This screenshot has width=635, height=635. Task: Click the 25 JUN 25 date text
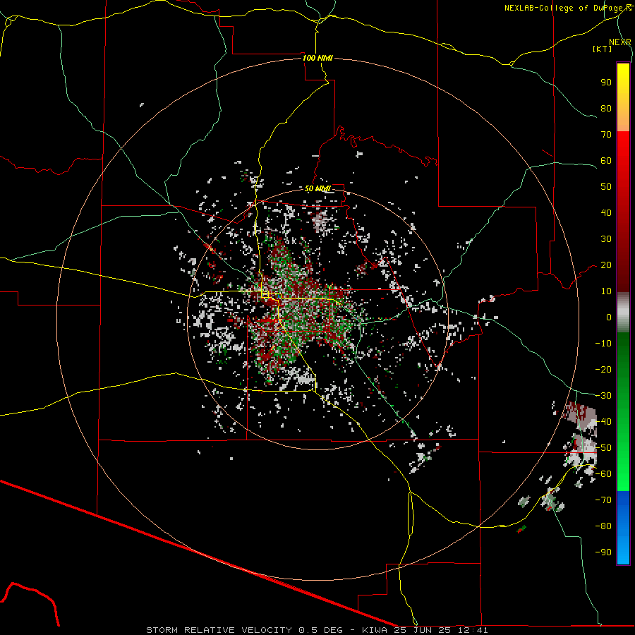(x=423, y=630)
